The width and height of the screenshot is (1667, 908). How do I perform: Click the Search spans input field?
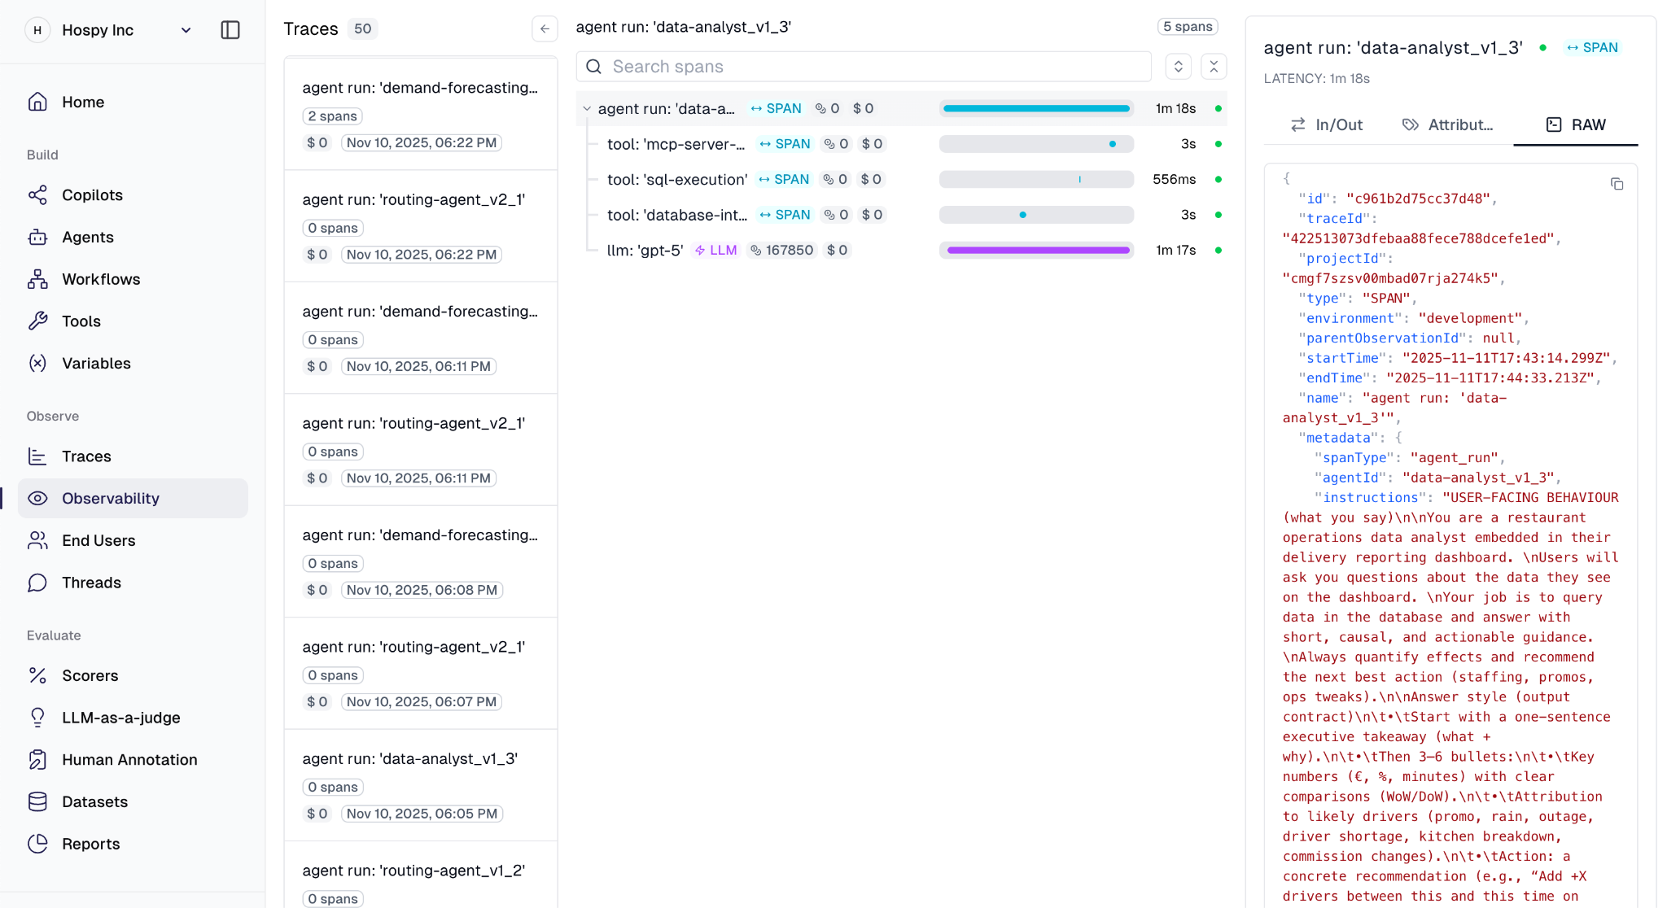tap(864, 67)
